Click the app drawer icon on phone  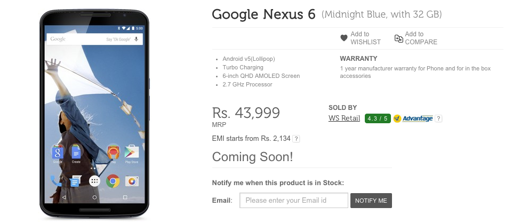(x=94, y=181)
